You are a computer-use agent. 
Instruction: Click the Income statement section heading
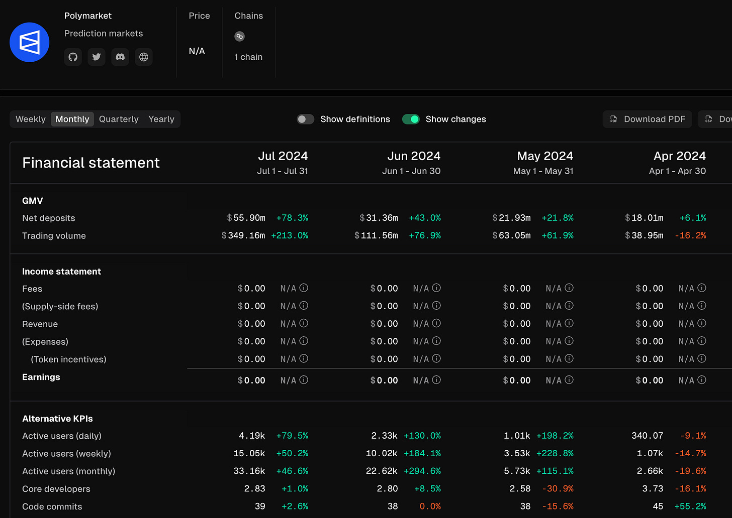point(61,272)
